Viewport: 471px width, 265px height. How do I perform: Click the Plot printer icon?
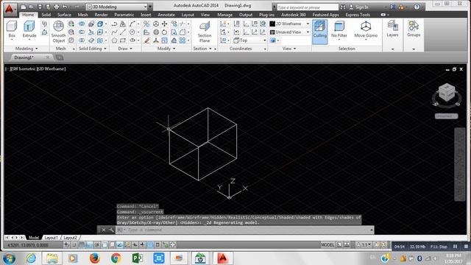point(56,7)
